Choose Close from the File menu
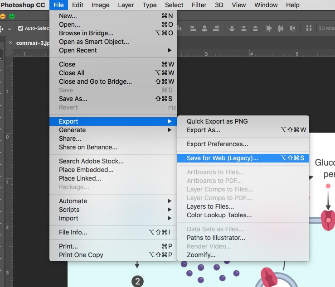Screen dimensions: 335x287 click(113, 64)
